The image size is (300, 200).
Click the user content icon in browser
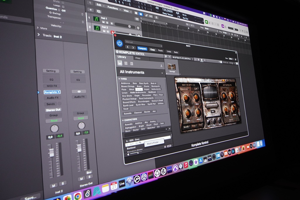161,66
